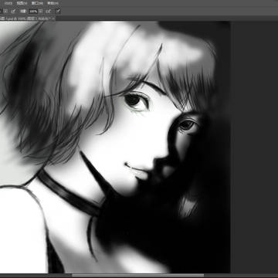Viewport: 278px width, 278px height.
Task: Open the 3D menu in the menu bar
Action: [8, 3]
